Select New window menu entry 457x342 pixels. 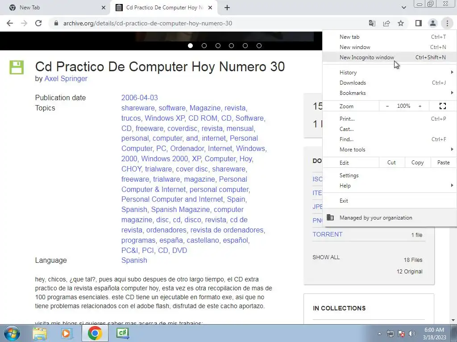click(389, 47)
